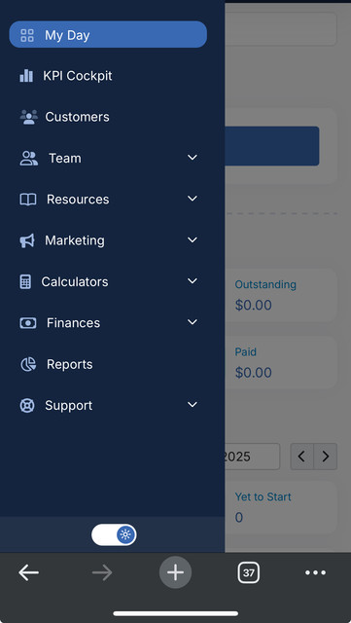Image resolution: width=351 pixels, height=623 pixels.
Task: Expand the Team submenu chevron
Action: click(x=193, y=158)
